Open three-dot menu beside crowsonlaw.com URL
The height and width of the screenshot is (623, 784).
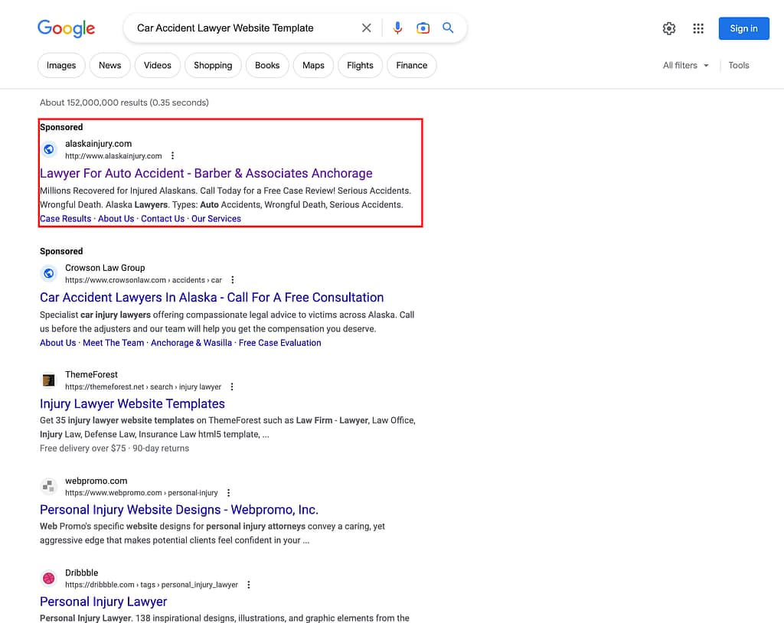pos(233,280)
